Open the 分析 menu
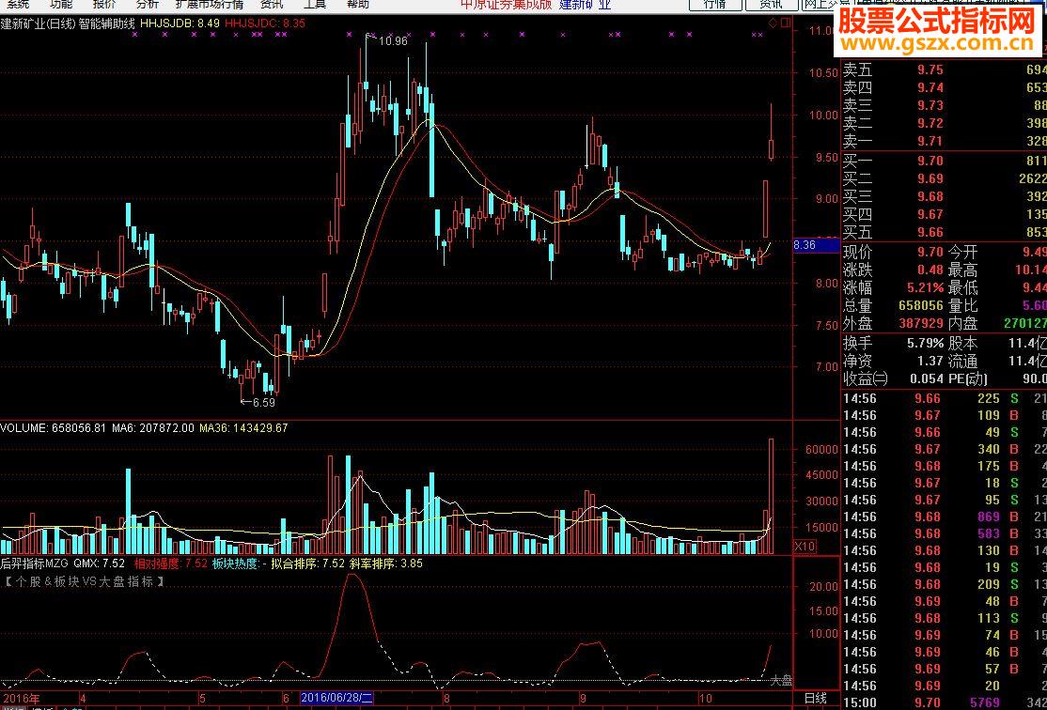The image size is (1047, 710). (147, 4)
